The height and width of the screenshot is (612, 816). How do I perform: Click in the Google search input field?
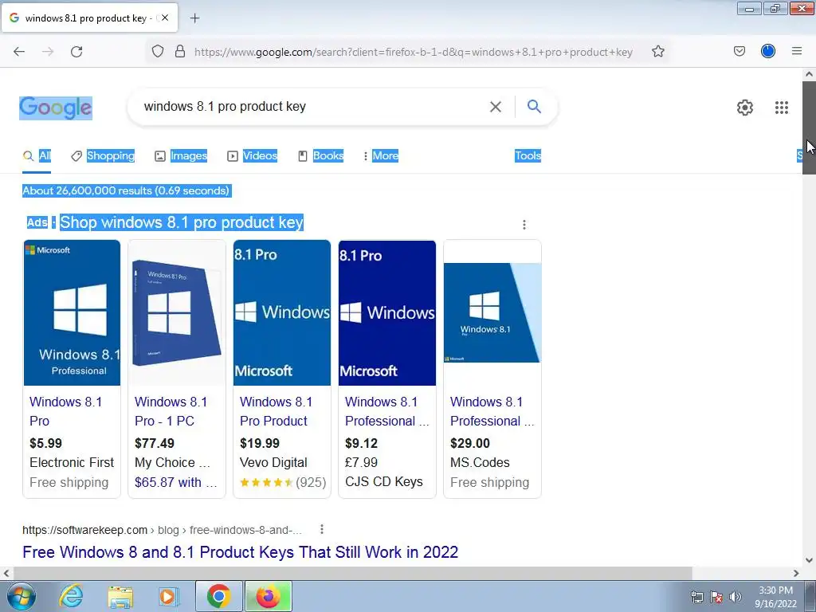click(x=312, y=107)
